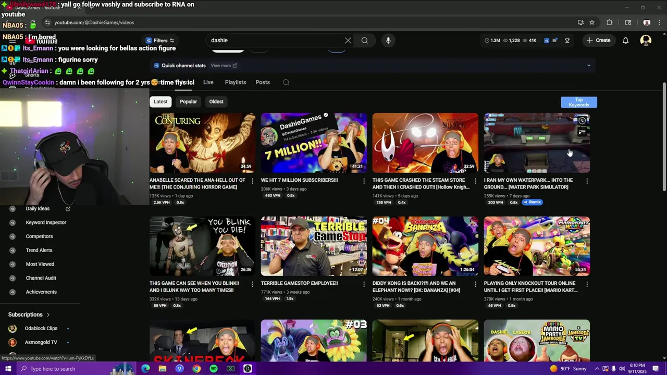Open the notifications bell
This screenshot has width=667, height=375.
[x=625, y=40]
